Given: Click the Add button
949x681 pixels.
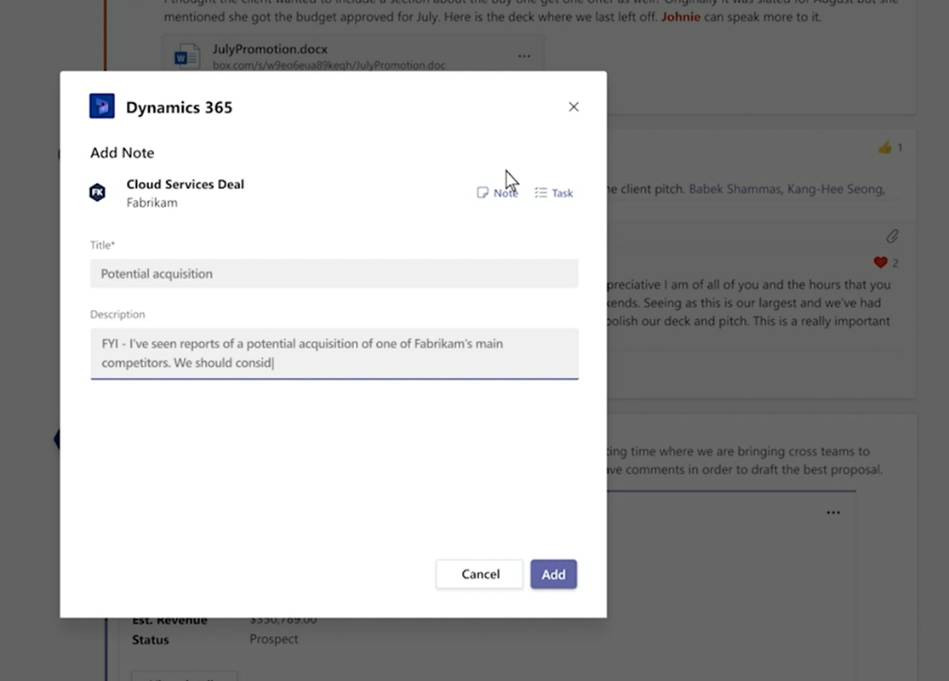Looking at the screenshot, I should click(553, 574).
